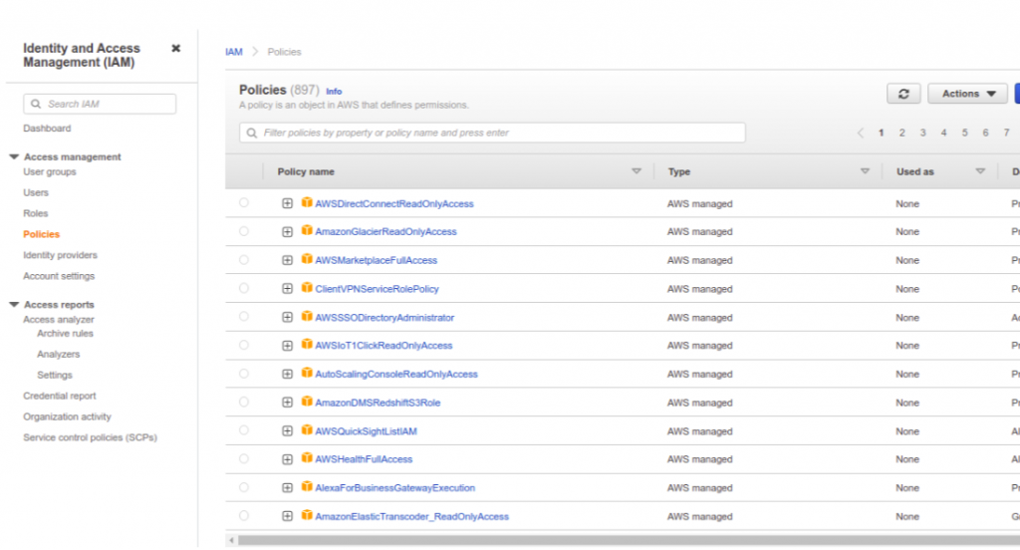This screenshot has width=1020, height=550.
Task: Select radio button for AWSIoT1ClickReadOnlyAccess
Action: (244, 345)
